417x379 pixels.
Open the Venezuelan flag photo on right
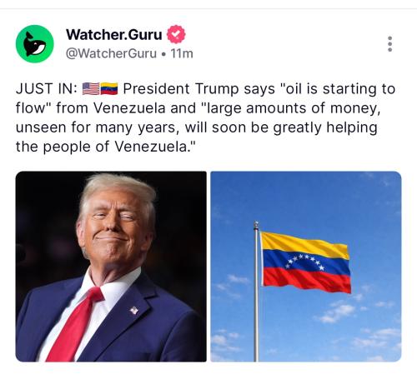306,267
